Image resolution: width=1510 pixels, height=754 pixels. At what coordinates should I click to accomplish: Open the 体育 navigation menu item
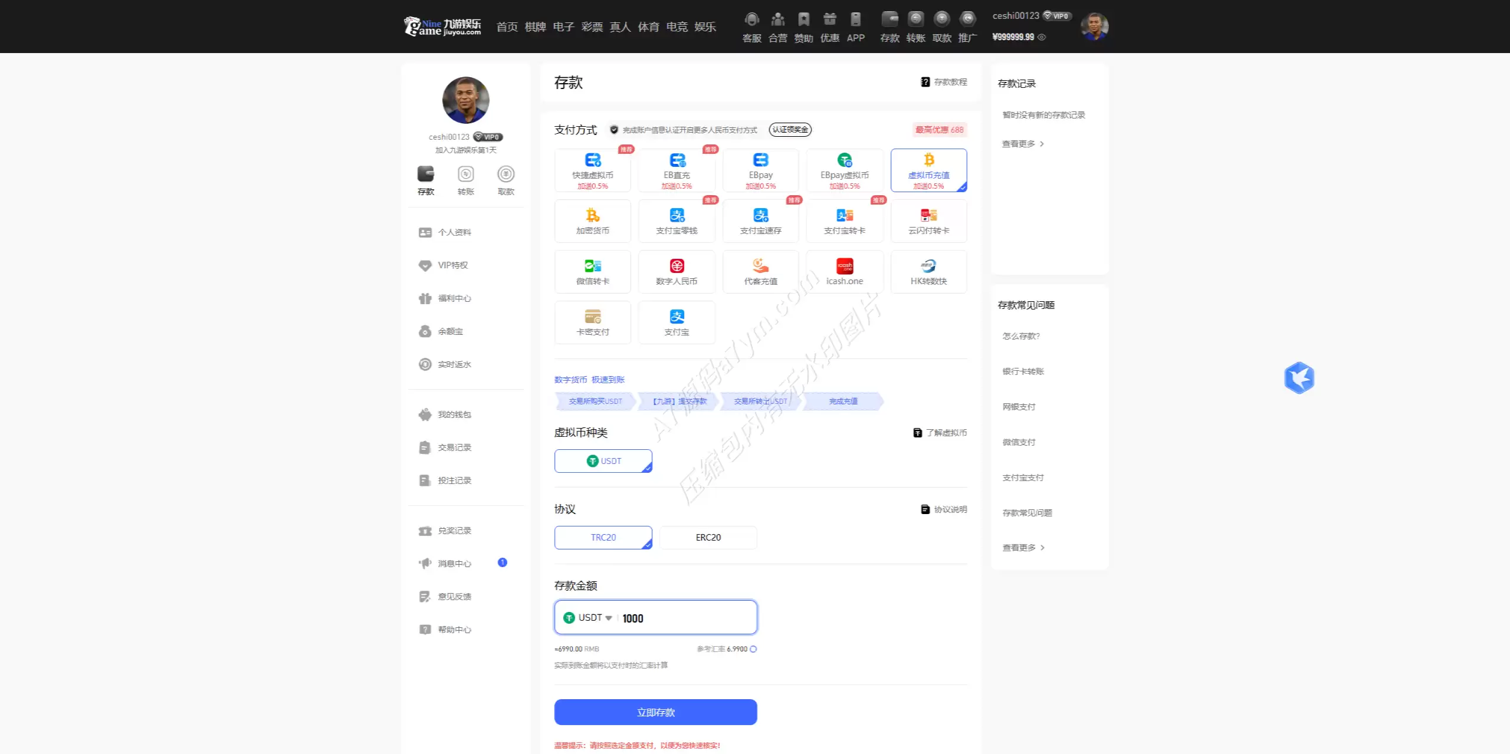[648, 27]
